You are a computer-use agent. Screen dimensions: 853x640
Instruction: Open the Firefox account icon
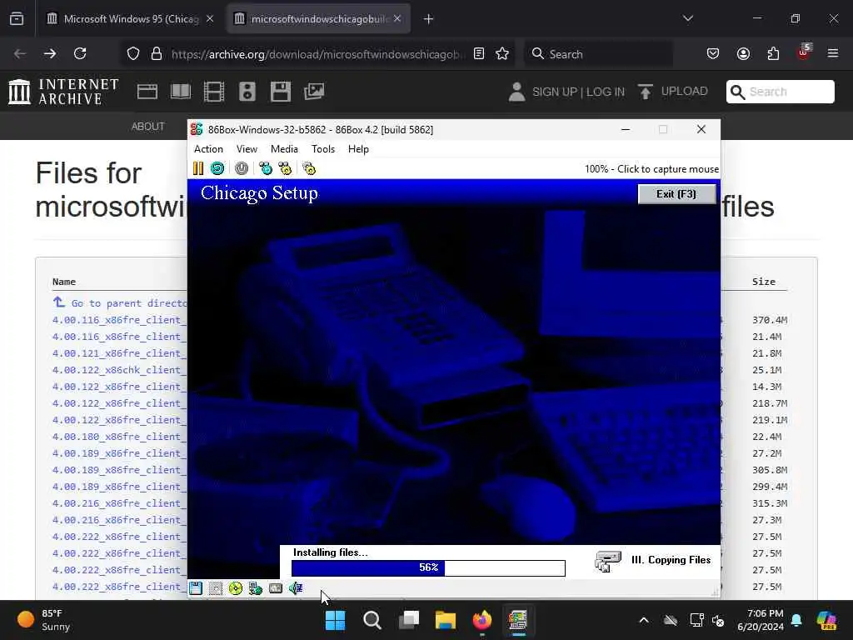click(x=743, y=53)
